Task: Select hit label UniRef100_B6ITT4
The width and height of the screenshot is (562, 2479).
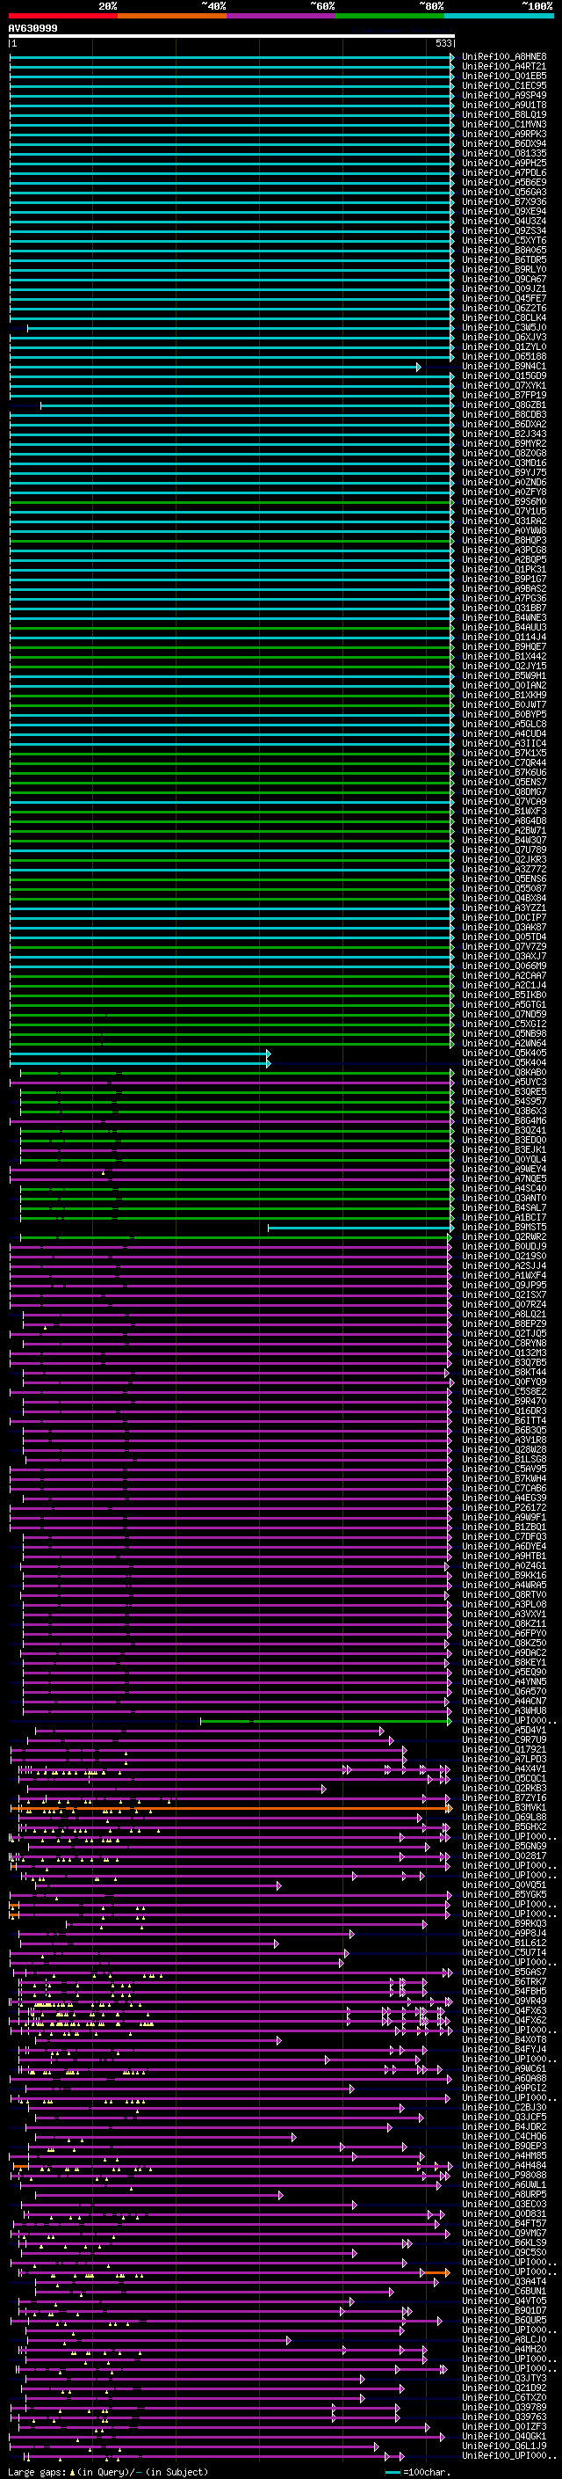Action: (x=504, y=1421)
